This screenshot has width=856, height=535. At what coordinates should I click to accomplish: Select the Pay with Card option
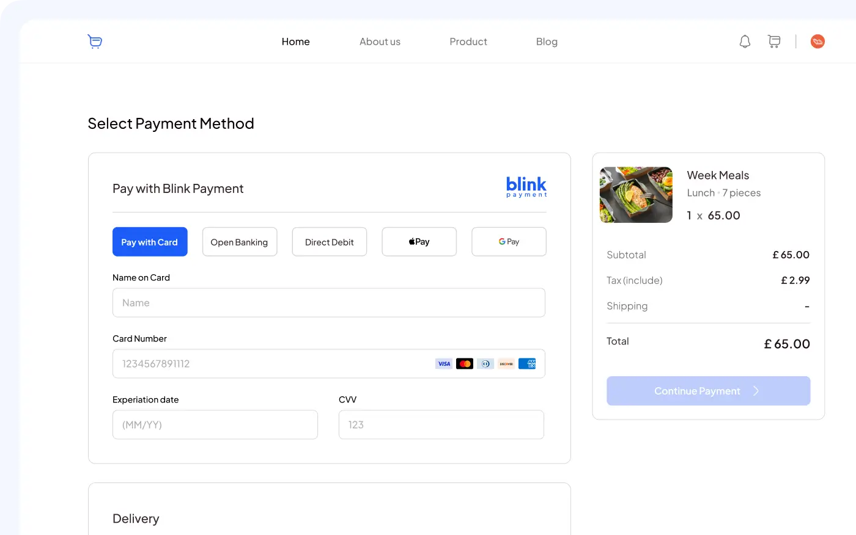pyautogui.click(x=150, y=242)
